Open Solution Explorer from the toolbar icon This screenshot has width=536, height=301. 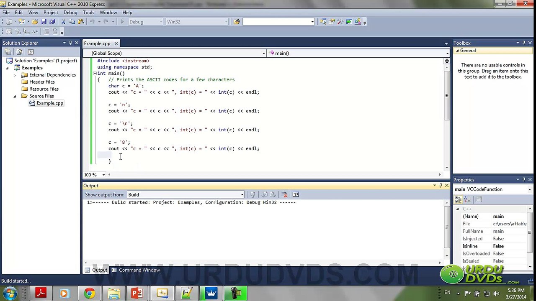(323, 22)
